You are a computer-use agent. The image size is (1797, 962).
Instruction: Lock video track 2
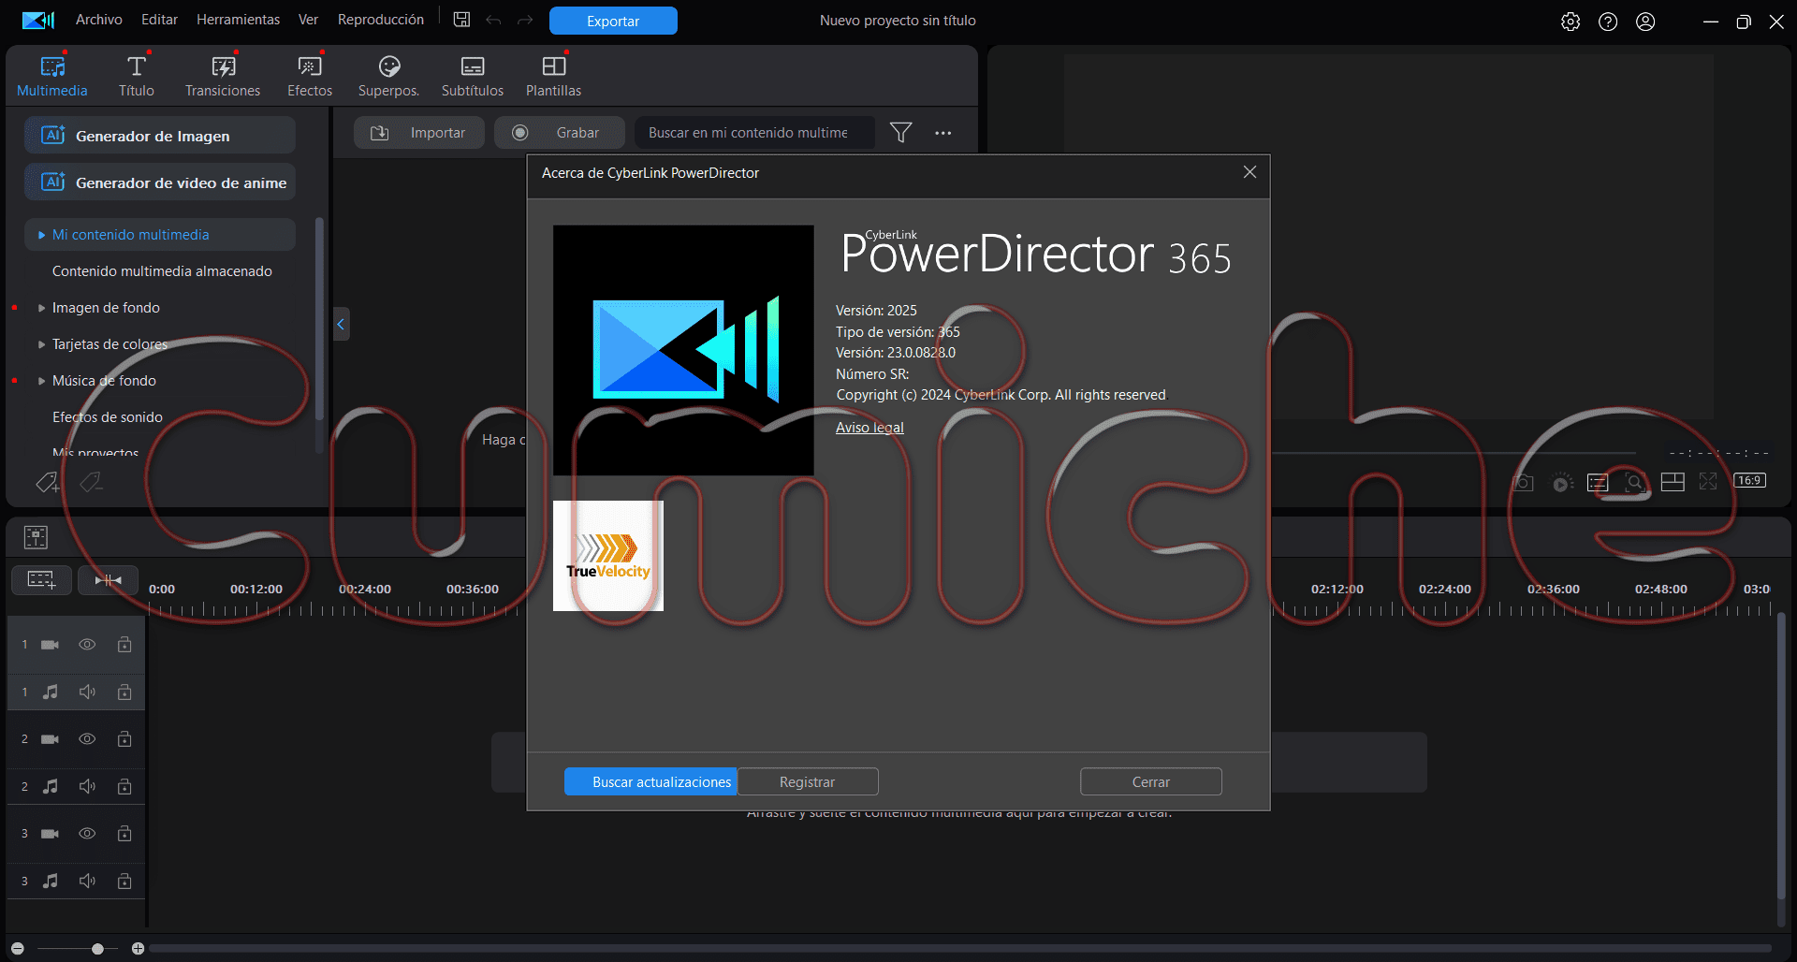124,739
